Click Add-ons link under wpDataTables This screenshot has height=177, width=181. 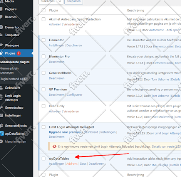[x=72, y=164]
